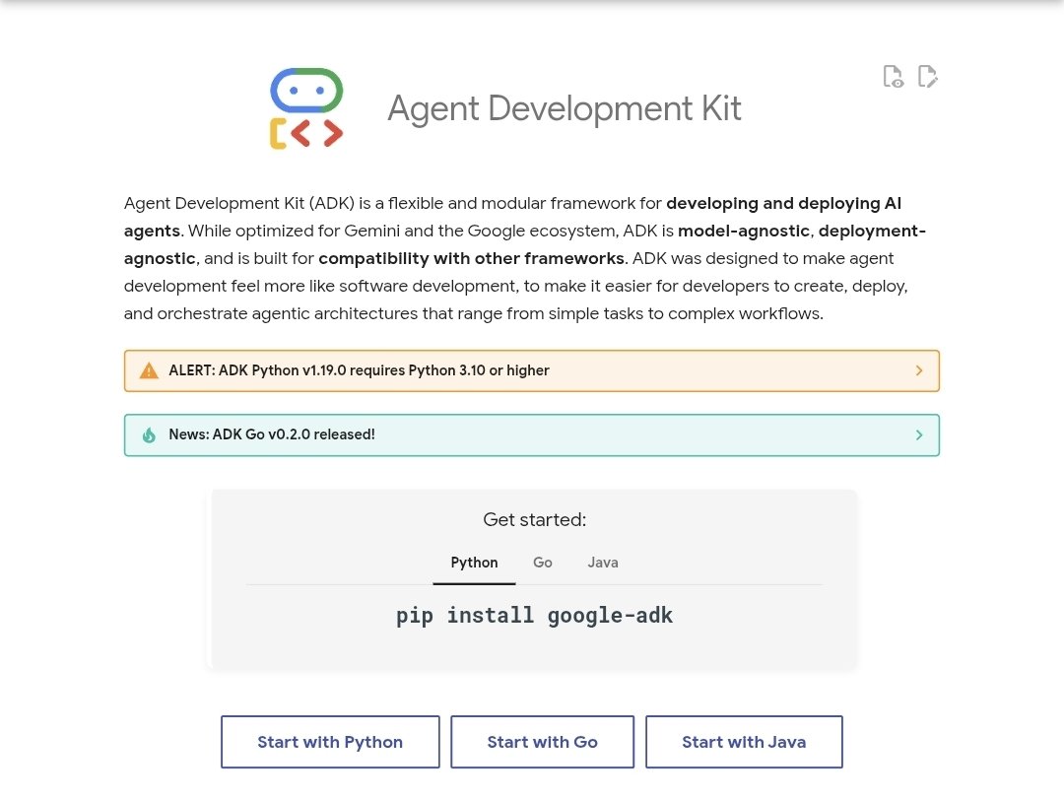Switch to the Java tab

(x=603, y=563)
